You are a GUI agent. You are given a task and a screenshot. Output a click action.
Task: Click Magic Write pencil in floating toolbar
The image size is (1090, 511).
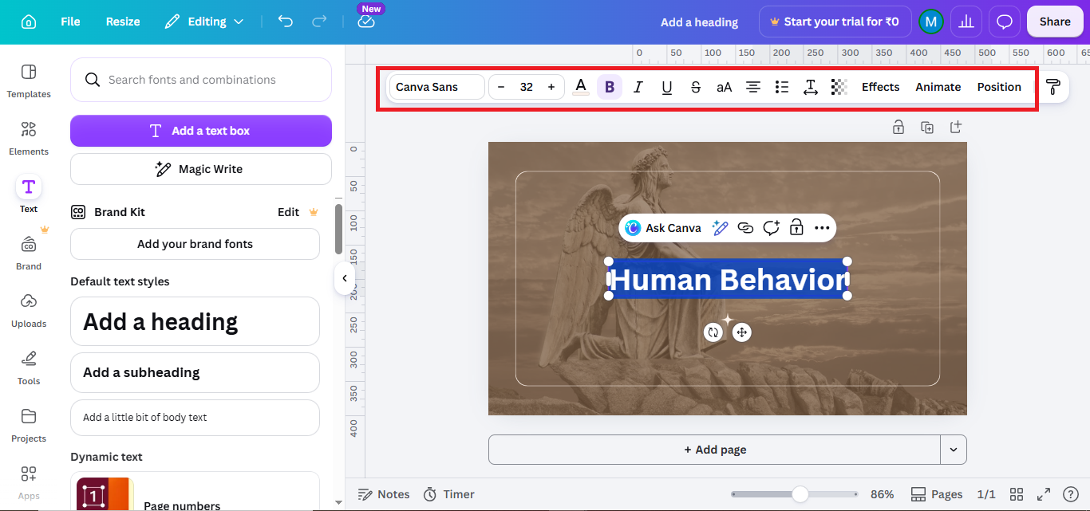(720, 228)
